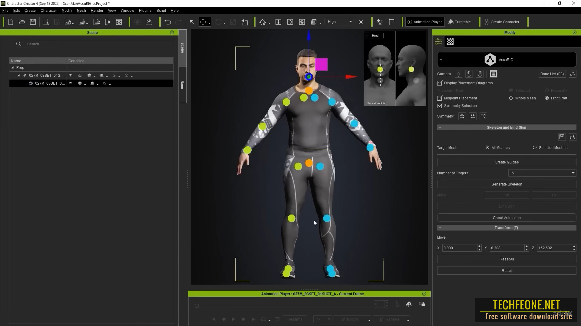
Task: Open the Move tool dropdown arrow
Action: point(209,23)
